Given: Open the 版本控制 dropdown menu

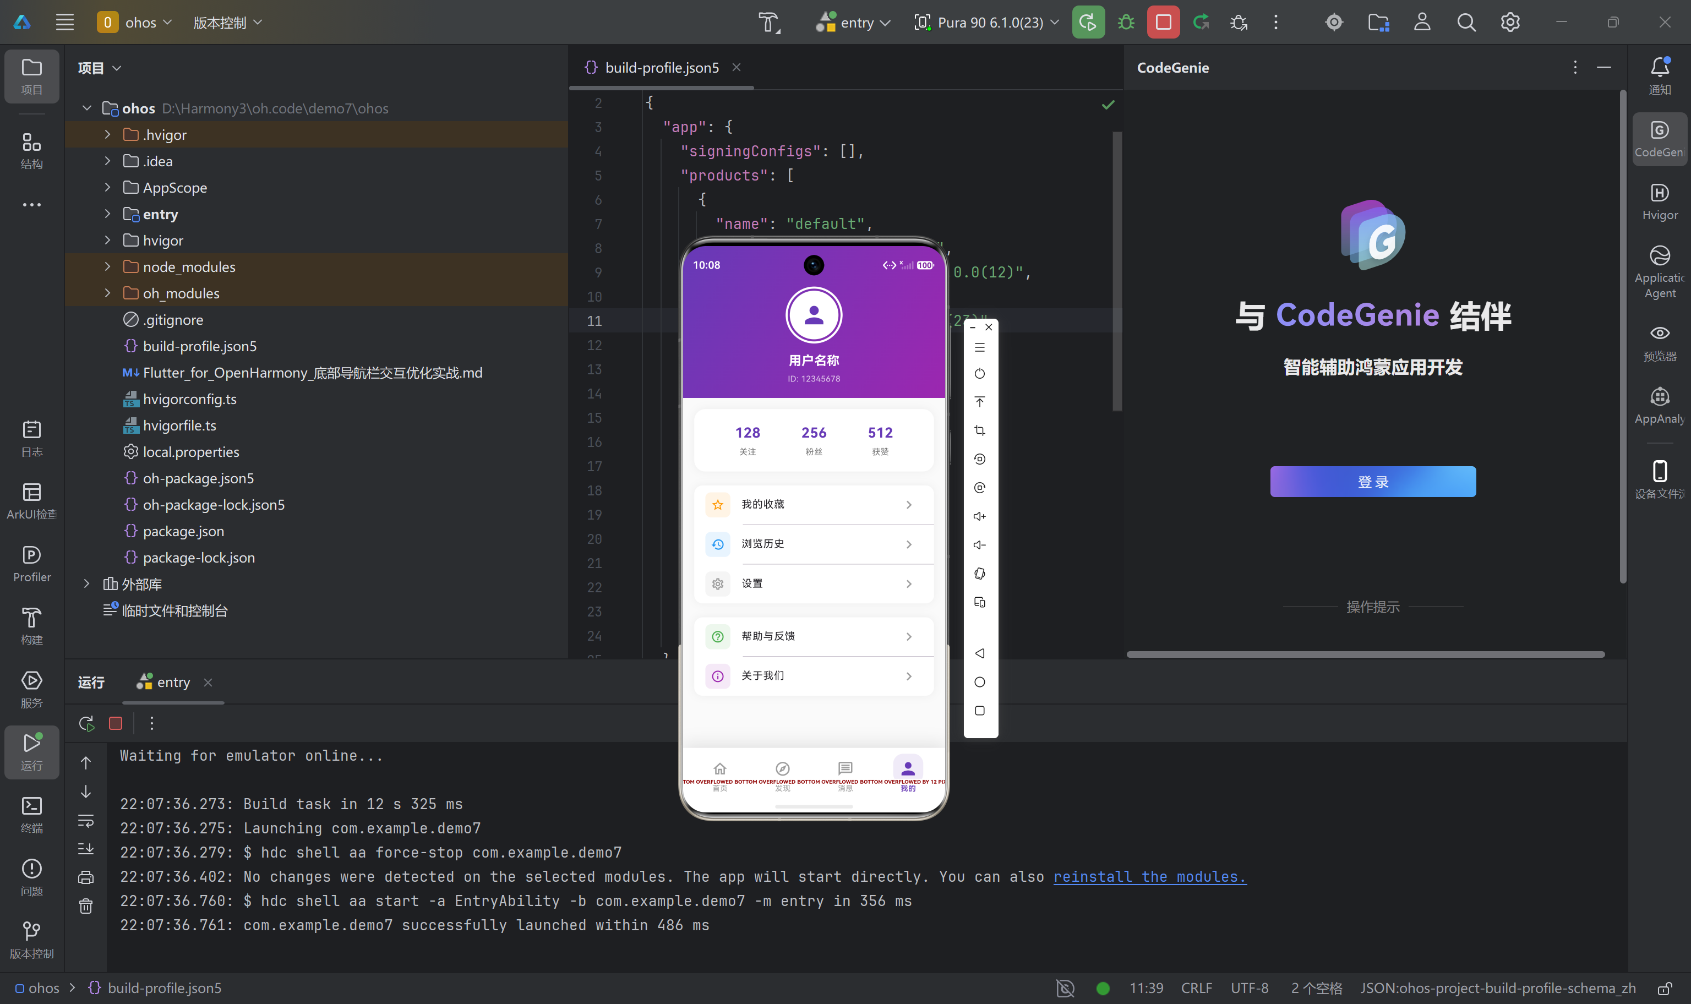Looking at the screenshot, I should (x=227, y=23).
